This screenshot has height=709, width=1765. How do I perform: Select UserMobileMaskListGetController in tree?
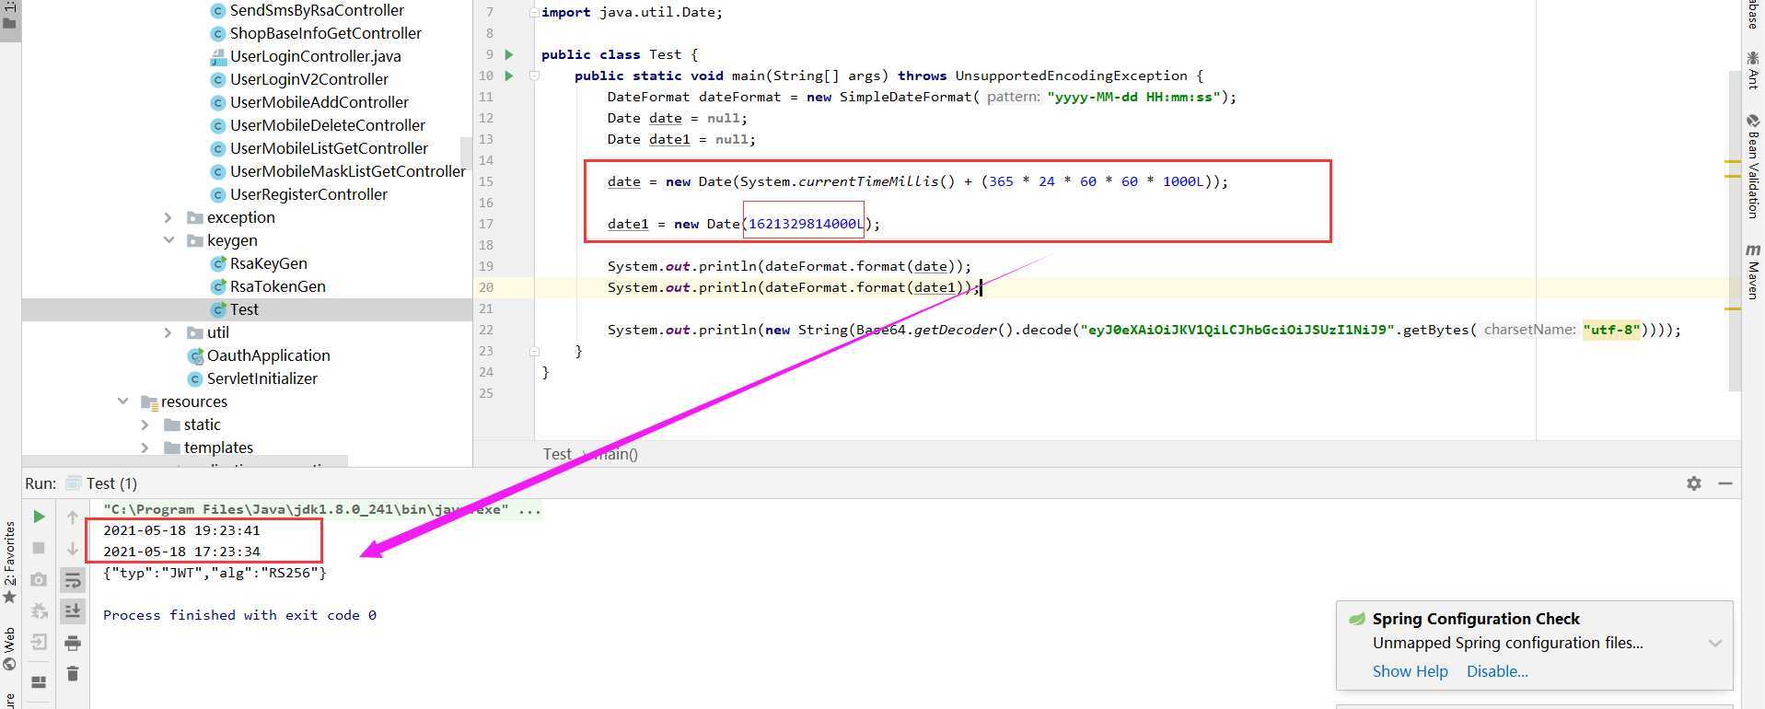pos(347,171)
